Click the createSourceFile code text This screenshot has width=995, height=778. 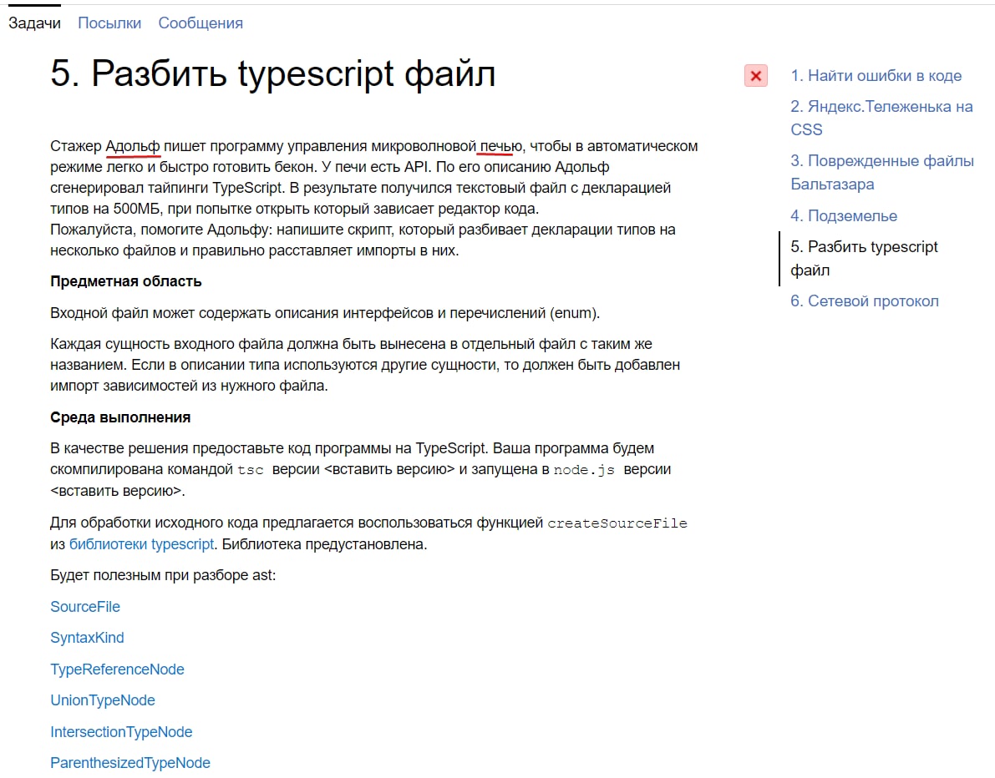(x=617, y=523)
